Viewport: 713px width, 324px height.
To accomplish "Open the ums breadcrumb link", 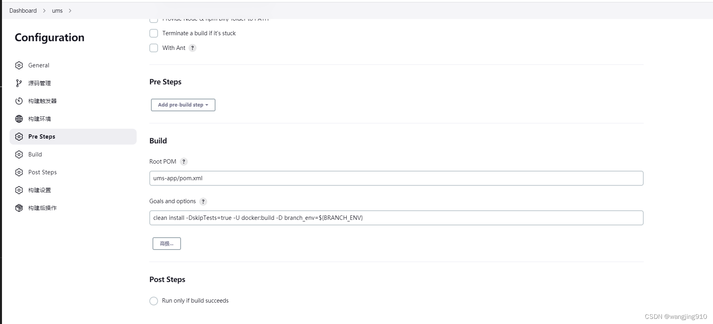I will 57,11.
